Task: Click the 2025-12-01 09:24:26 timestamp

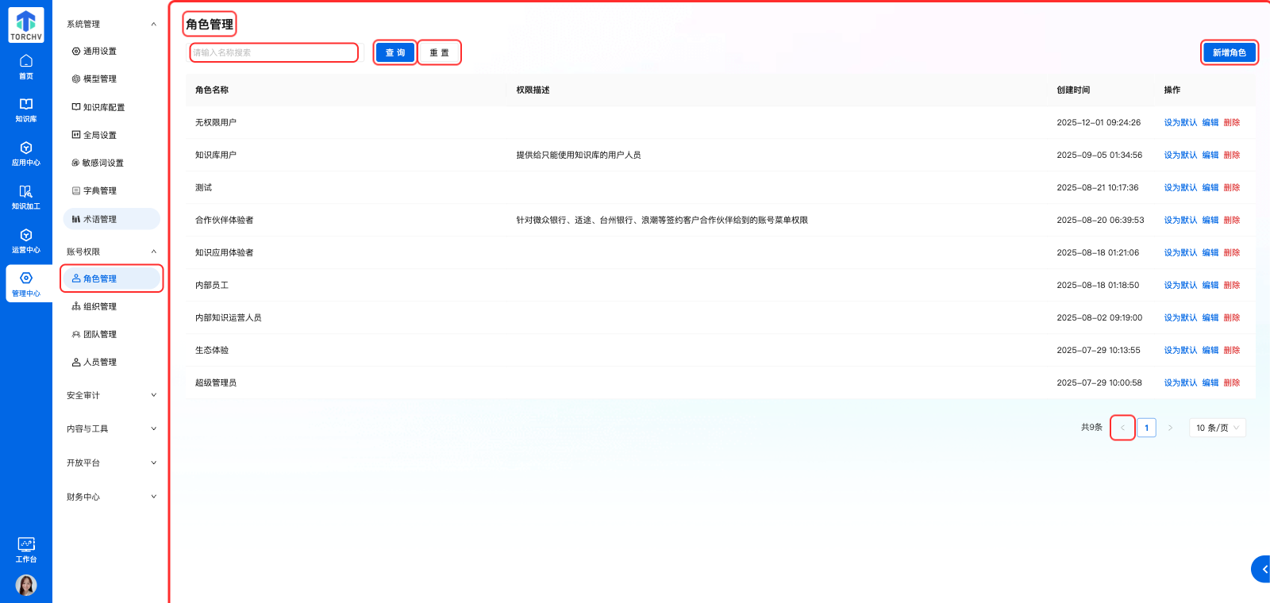Action: (x=1099, y=122)
